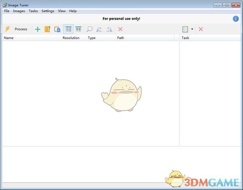Open the Settings menu
Image resolution: width=243 pixels, height=190 pixels.
tap(48, 11)
